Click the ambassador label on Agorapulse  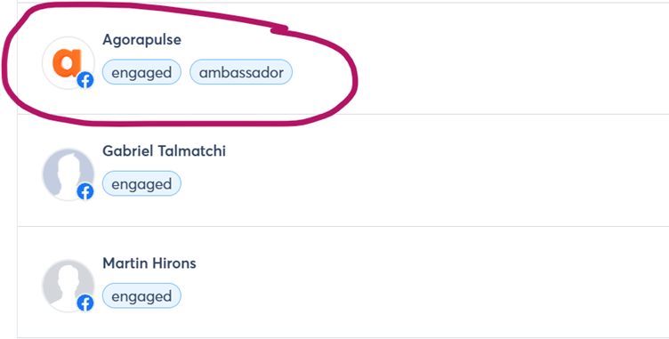(x=241, y=72)
